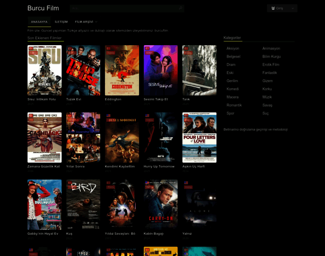Open the Eddington movie poster
Screen dimensions: 325x256
click(x=122, y=70)
